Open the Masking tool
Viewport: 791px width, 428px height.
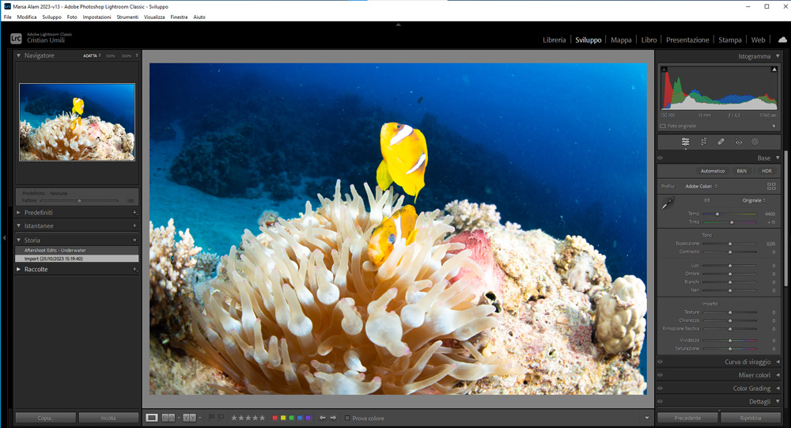(x=755, y=142)
